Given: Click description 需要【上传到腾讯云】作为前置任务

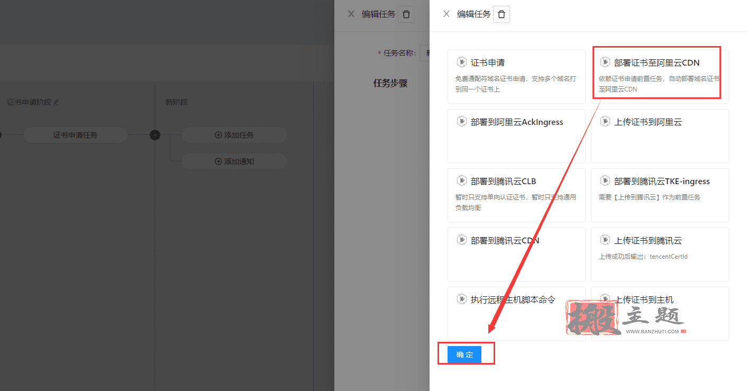Looking at the screenshot, I should pos(650,197).
